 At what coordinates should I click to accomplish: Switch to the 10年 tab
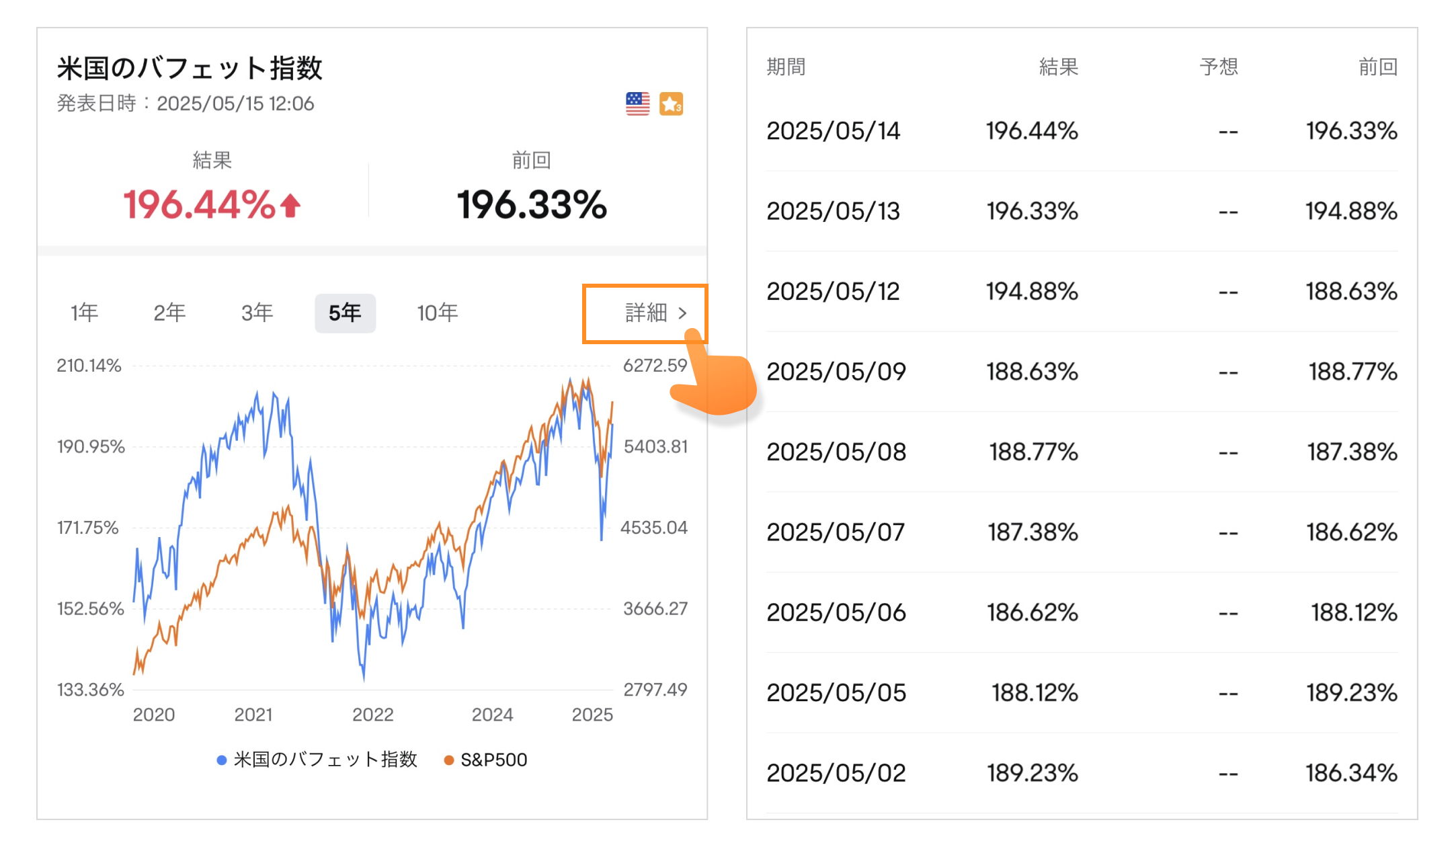click(x=437, y=312)
